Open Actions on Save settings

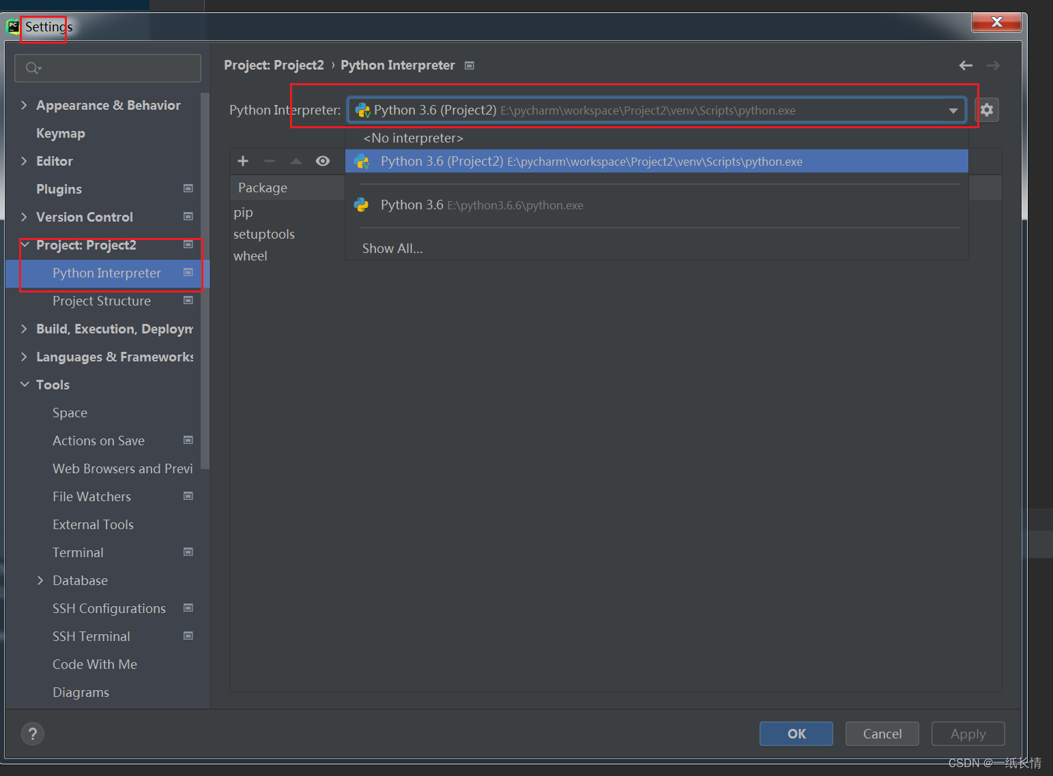click(98, 441)
